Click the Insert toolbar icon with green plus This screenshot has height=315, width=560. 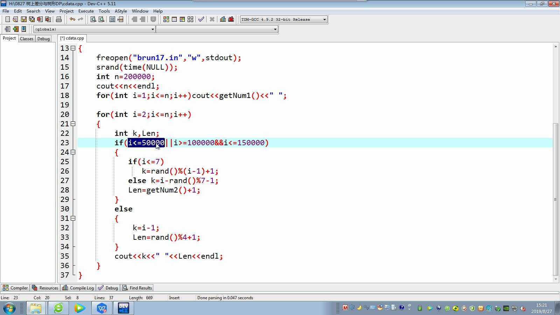click(x=15, y=29)
